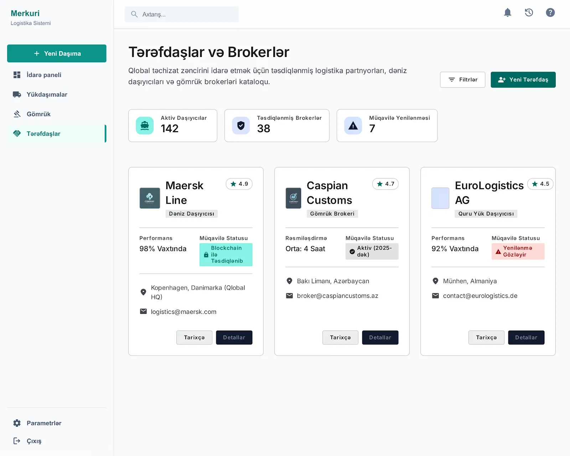Open Detallar for EuroLogistics AG

coord(526,337)
